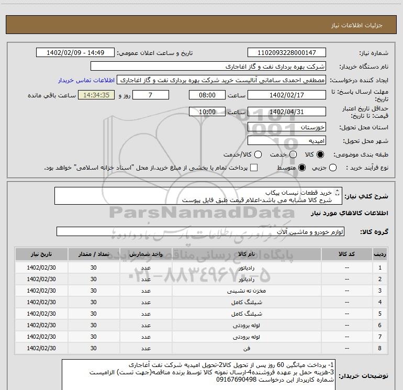
Task: Click the کد کالا column header
Action: (346, 254)
